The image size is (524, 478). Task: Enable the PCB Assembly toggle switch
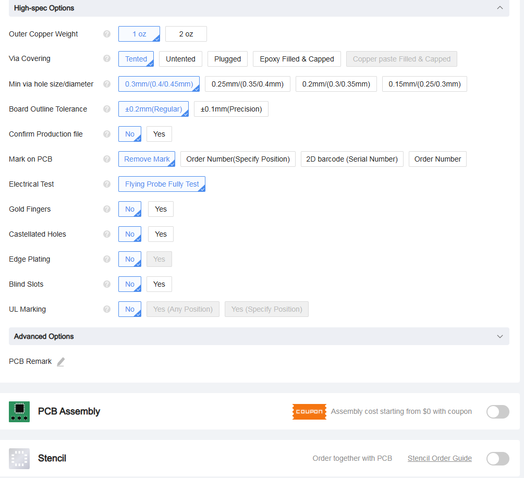[x=497, y=412]
